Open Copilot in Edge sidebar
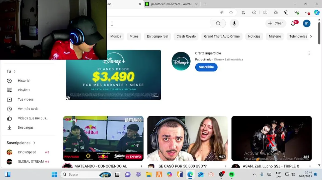This screenshot has height=180, width=322. click(317, 12)
